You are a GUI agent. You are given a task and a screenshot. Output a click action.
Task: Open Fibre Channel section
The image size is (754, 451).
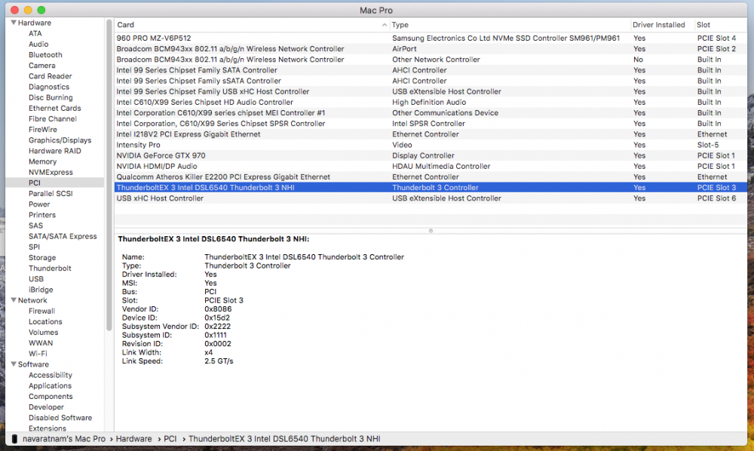point(53,118)
